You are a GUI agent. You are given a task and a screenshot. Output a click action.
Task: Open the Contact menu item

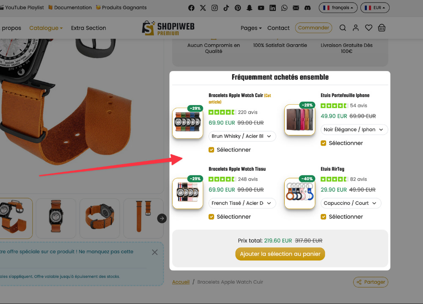(278, 28)
